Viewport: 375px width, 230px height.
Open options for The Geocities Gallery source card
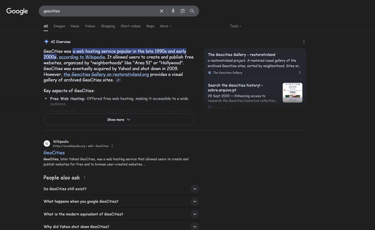click(300, 73)
